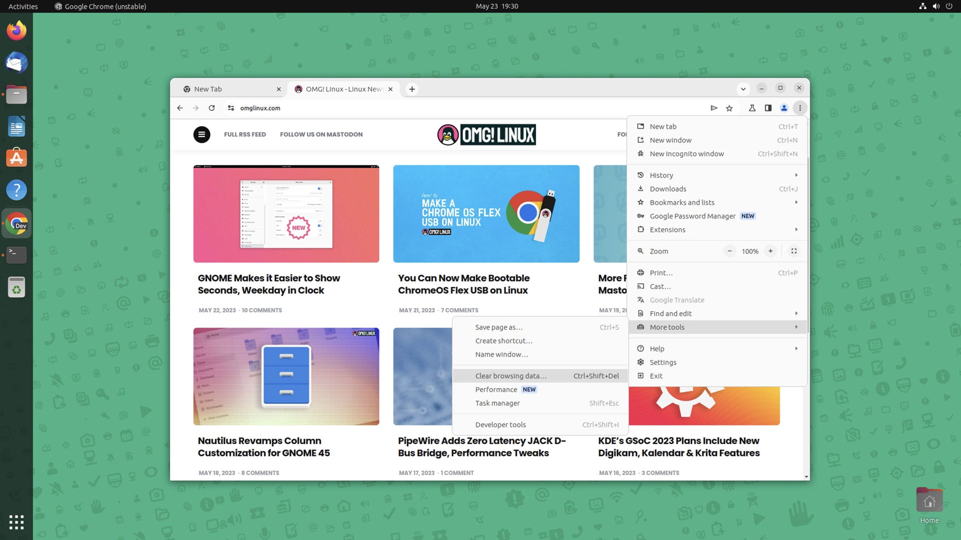Image resolution: width=961 pixels, height=540 pixels.
Task: Select New window menu entry
Action: pyautogui.click(x=717, y=140)
